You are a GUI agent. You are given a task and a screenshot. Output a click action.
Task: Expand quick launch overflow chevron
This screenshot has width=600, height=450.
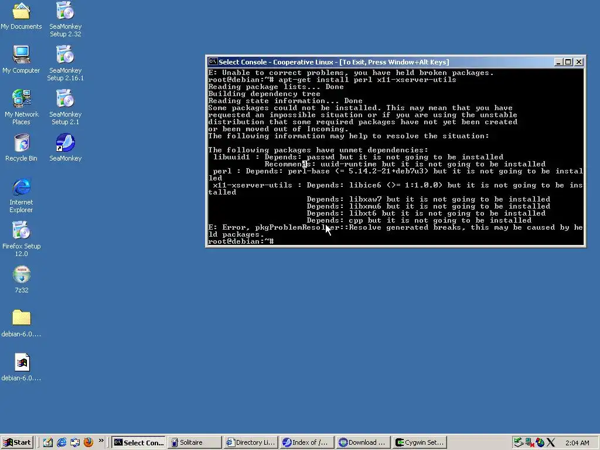click(x=101, y=441)
